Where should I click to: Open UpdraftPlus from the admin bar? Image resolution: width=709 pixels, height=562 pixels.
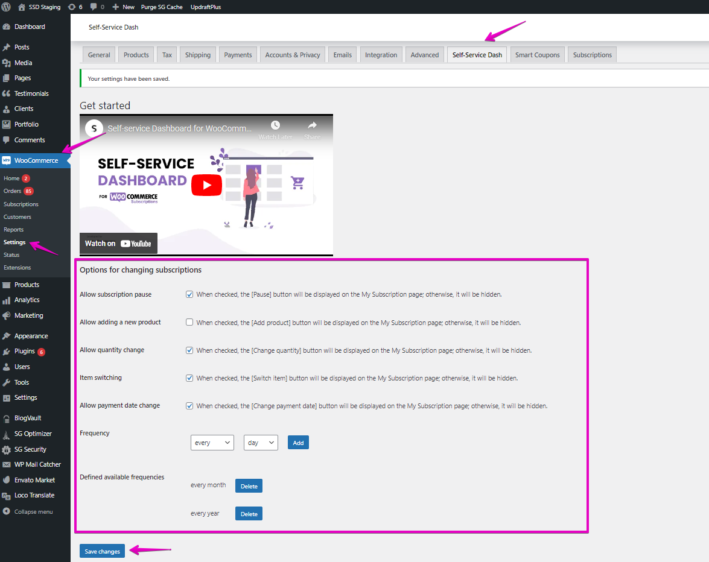point(206,7)
